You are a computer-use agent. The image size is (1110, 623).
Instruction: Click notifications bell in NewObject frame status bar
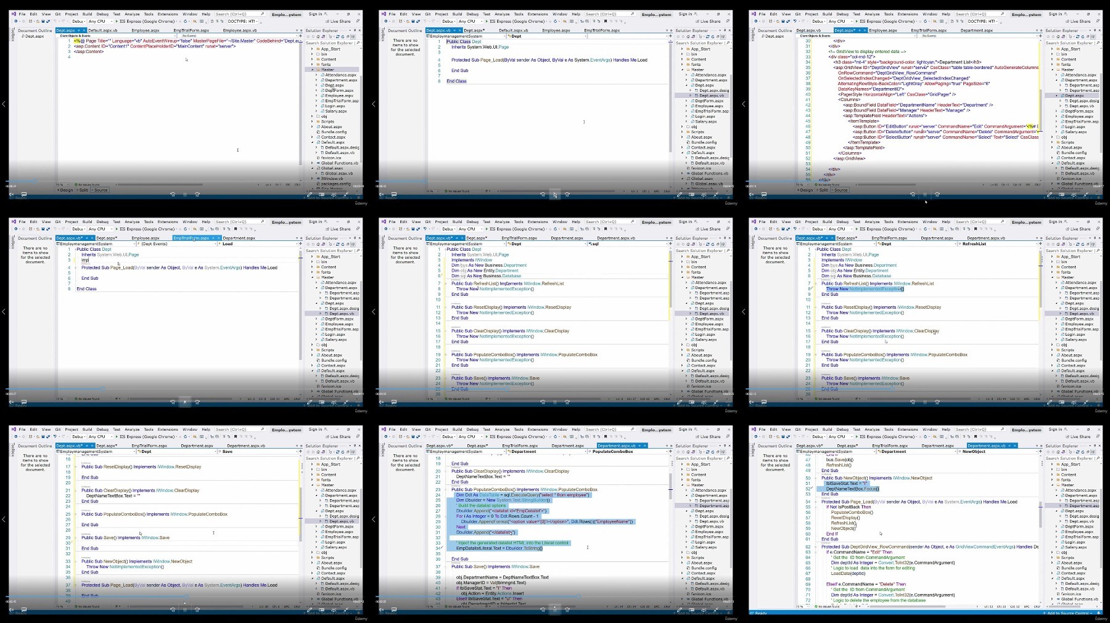(1100, 613)
